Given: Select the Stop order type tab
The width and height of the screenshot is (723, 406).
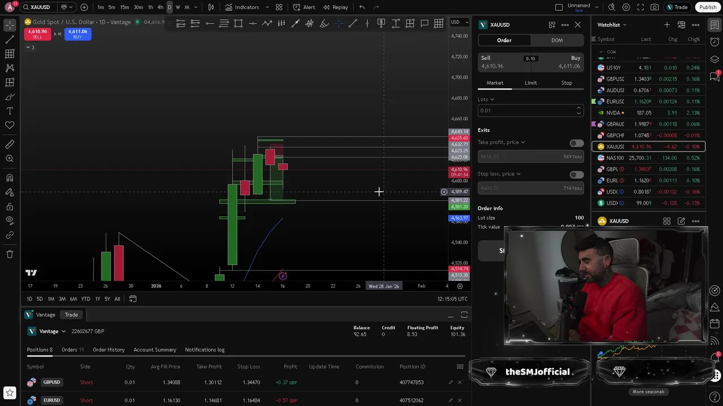Looking at the screenshot, I should [567, 83].
